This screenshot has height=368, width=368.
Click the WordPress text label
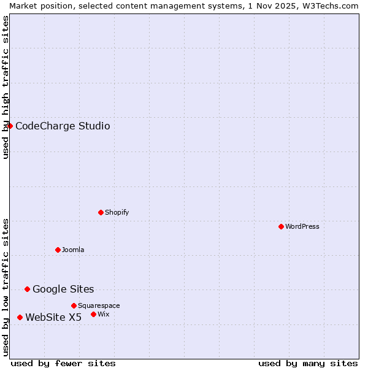(x=302, y=226)
